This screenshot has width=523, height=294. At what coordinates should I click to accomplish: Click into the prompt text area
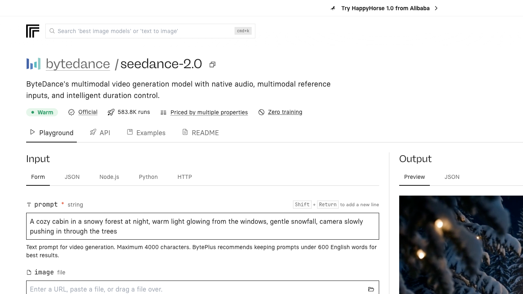[x=203, y=226]
